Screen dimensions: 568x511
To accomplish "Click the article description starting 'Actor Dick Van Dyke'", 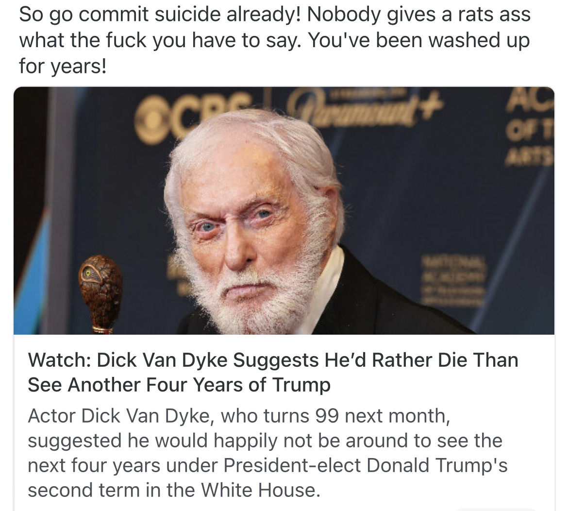I will (267, 453).
